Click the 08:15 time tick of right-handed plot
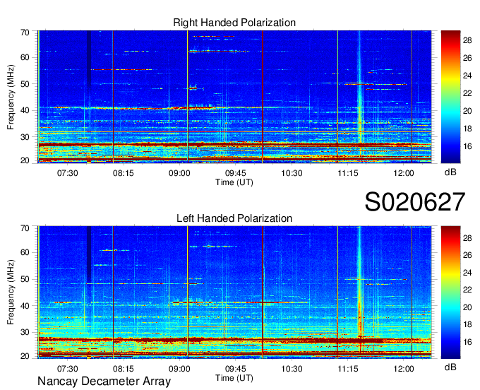This screenshot has width=480, height=390. point(124,173)
